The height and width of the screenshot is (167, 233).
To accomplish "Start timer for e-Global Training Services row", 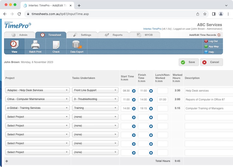I will click(134, 108).
